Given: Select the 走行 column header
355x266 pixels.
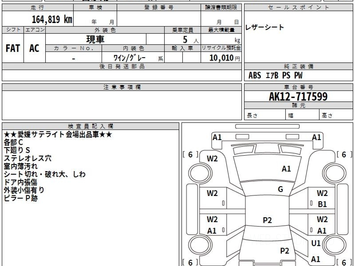Looking at the screenshot, I should pyautogui.click(x=37, y=8).
